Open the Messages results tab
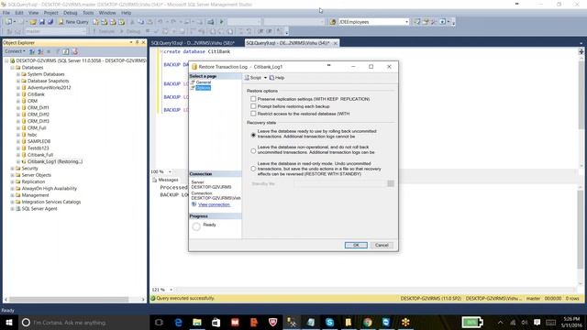This screenshot has height=330, width=587. point(166,180)
